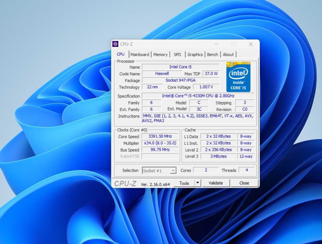Click the Max TDP value '37.0 W'
The height and width of the screenshot is (244, 322).
click(211, 74)
